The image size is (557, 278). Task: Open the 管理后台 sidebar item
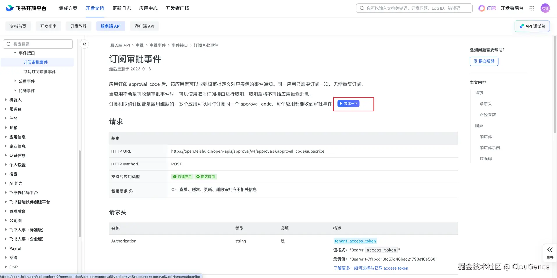coord(17,211)
